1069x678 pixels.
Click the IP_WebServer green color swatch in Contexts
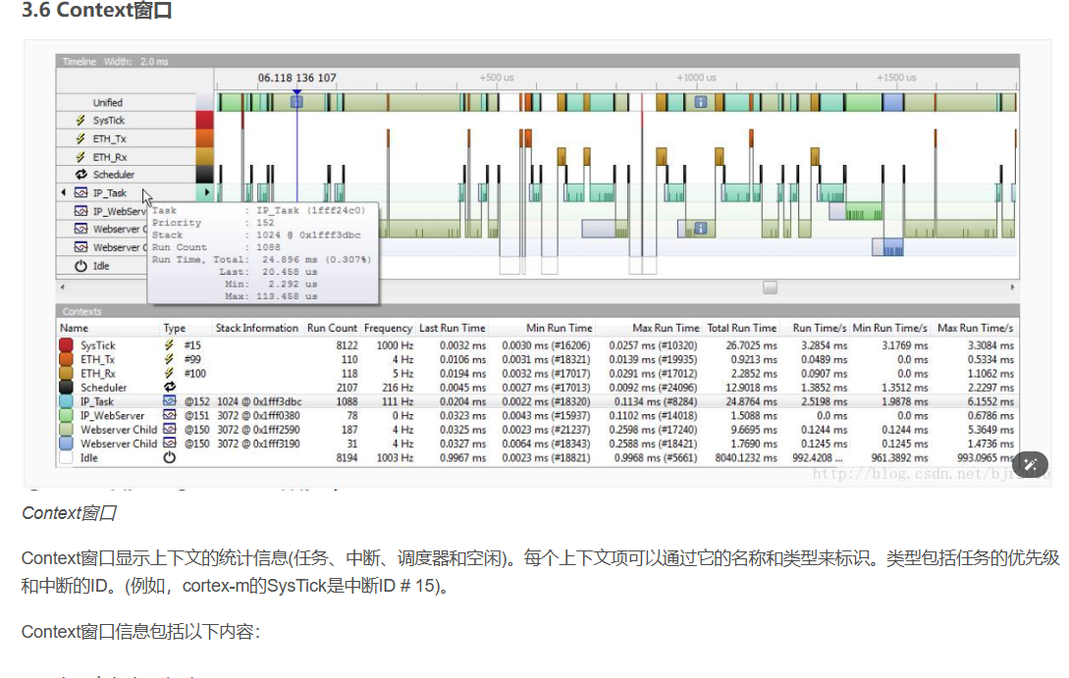(66, 415)
